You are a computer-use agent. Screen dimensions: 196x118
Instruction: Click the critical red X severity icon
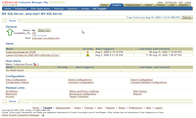88,52
